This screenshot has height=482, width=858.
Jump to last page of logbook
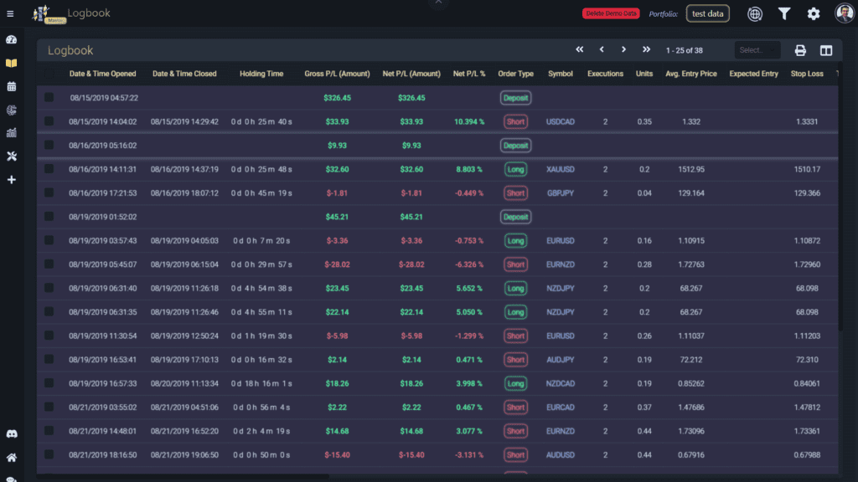[x=646, y=50]
